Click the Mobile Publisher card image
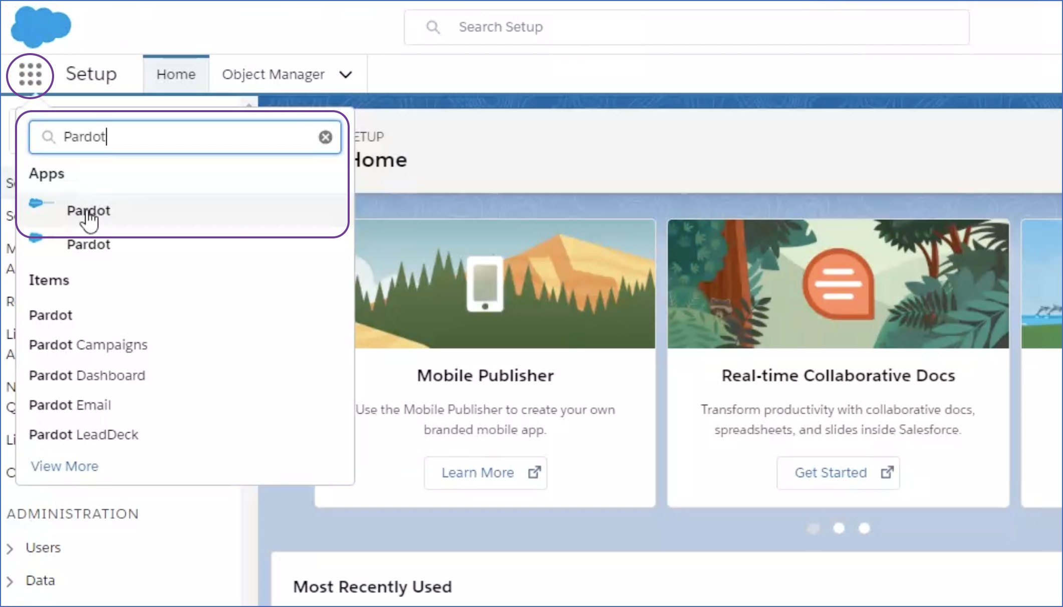This screenshot has width=1063, height=607. [x=504, y=283]
